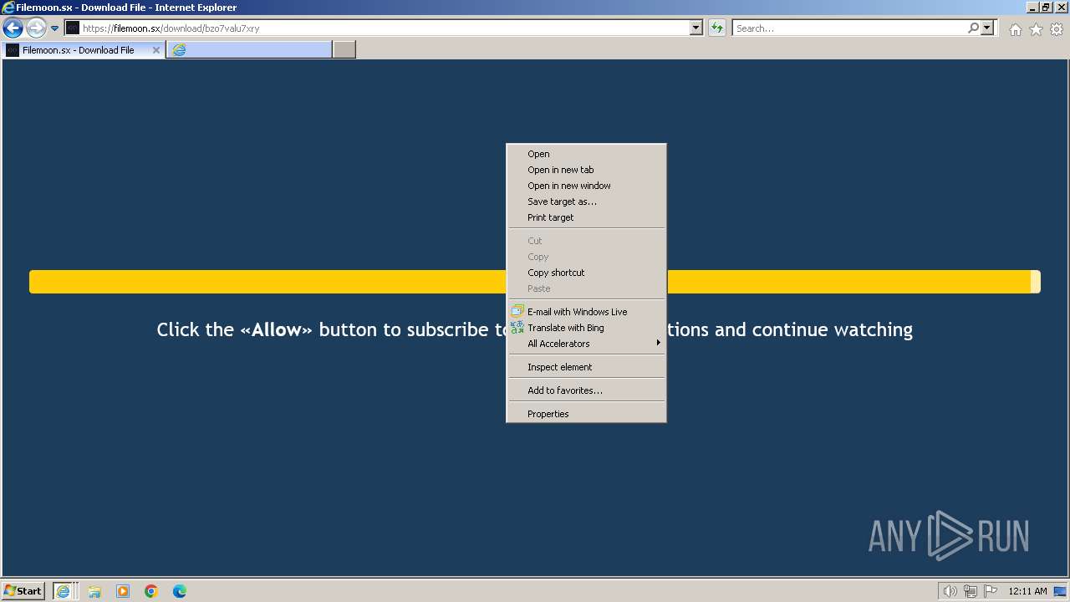The width and height of the screenshot is (1070, 602).
Task: Click the browser Forward arrow button
Action: coord(36,28)
